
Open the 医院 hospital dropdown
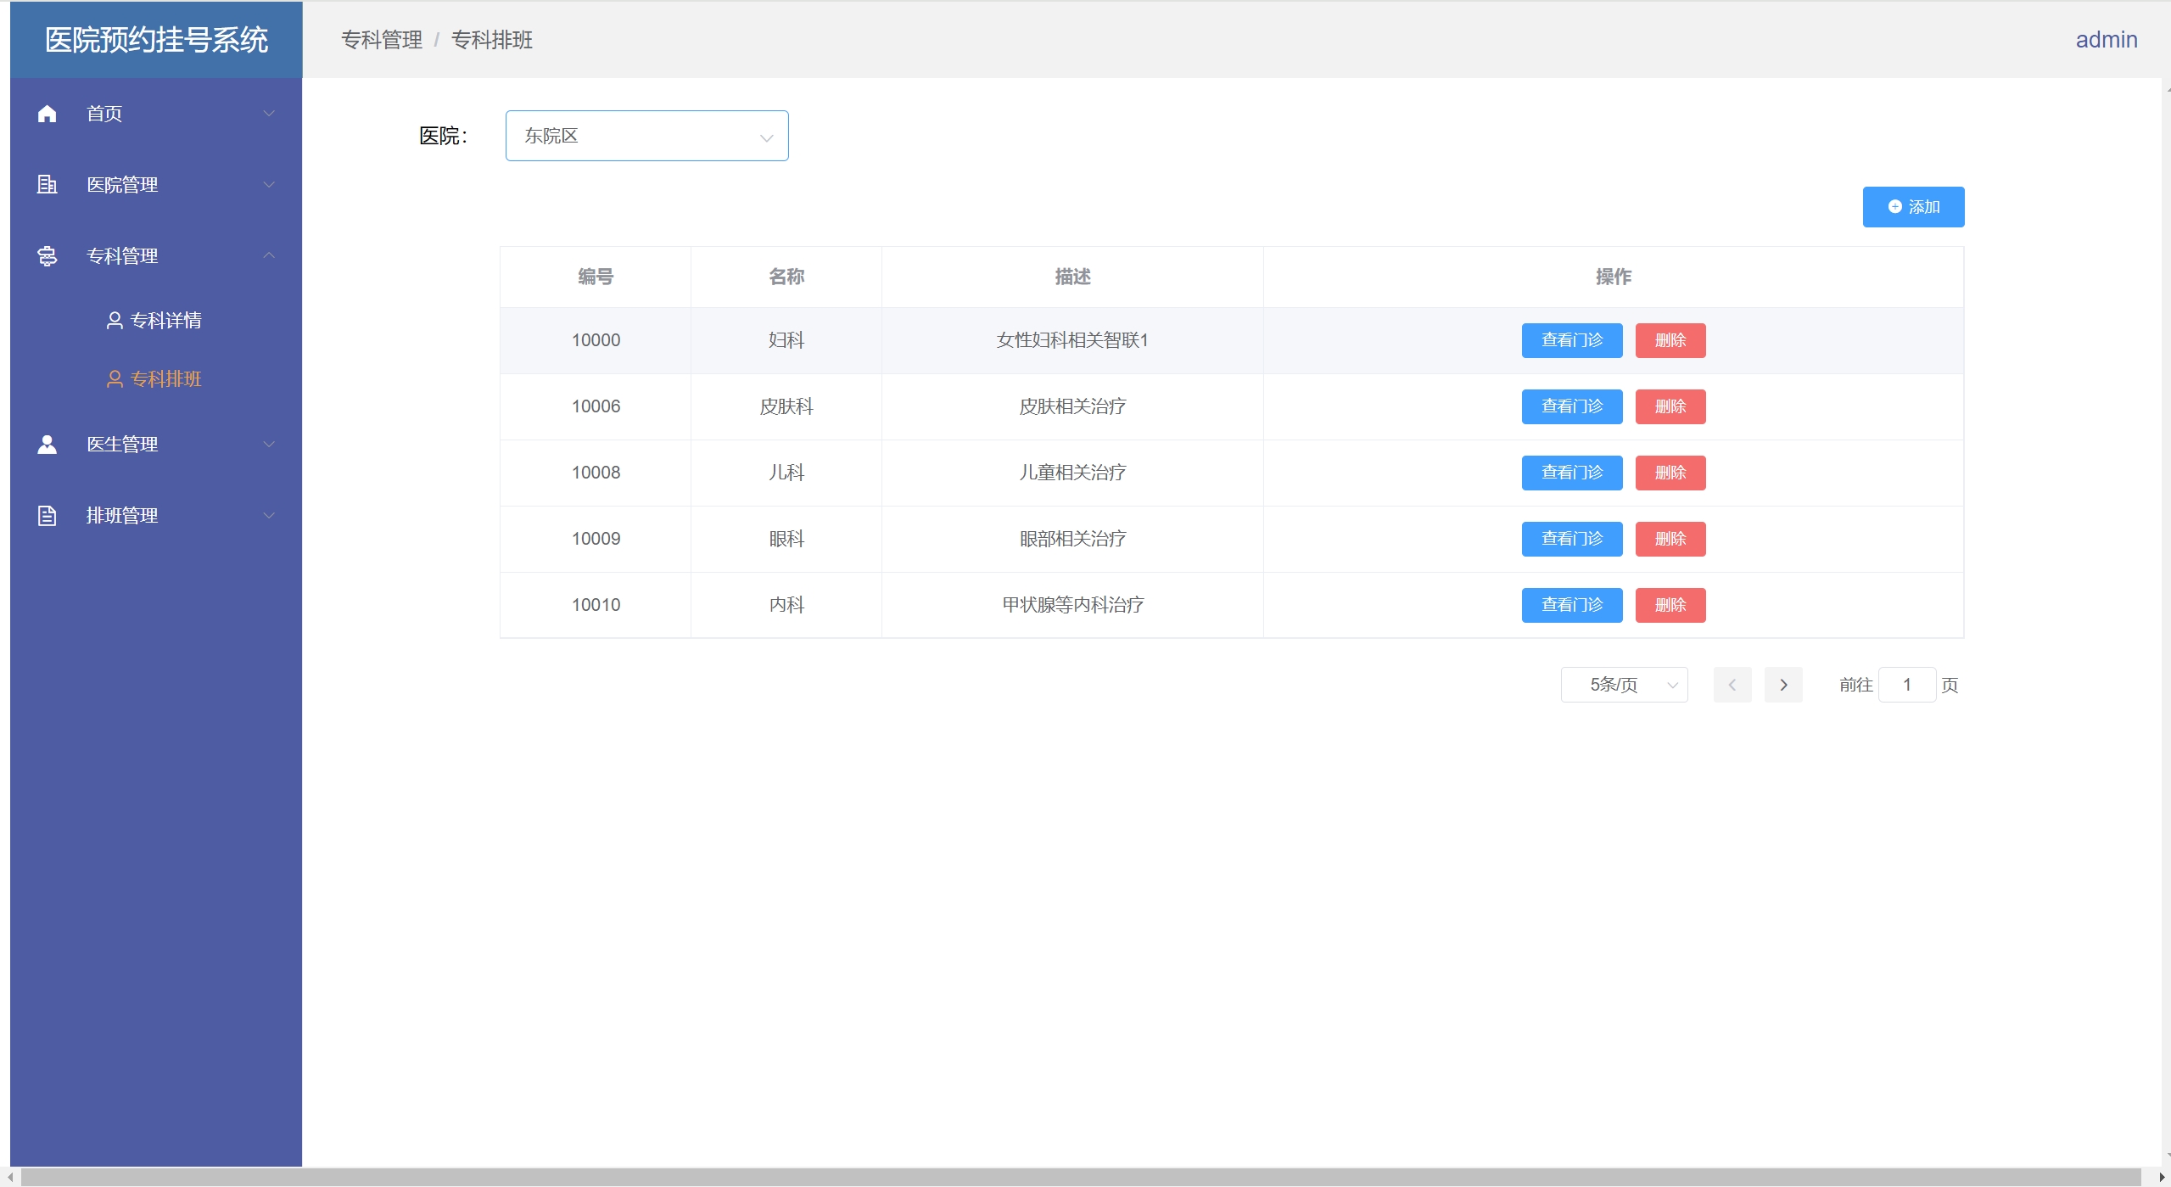(x=646, y=136)
